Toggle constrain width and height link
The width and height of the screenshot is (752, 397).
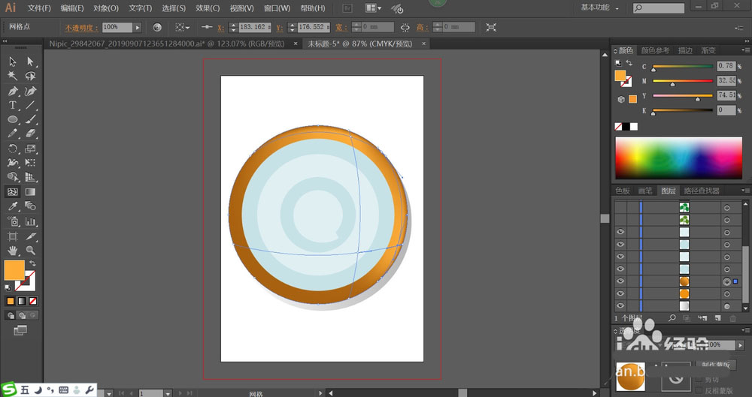tap(405, 27)
